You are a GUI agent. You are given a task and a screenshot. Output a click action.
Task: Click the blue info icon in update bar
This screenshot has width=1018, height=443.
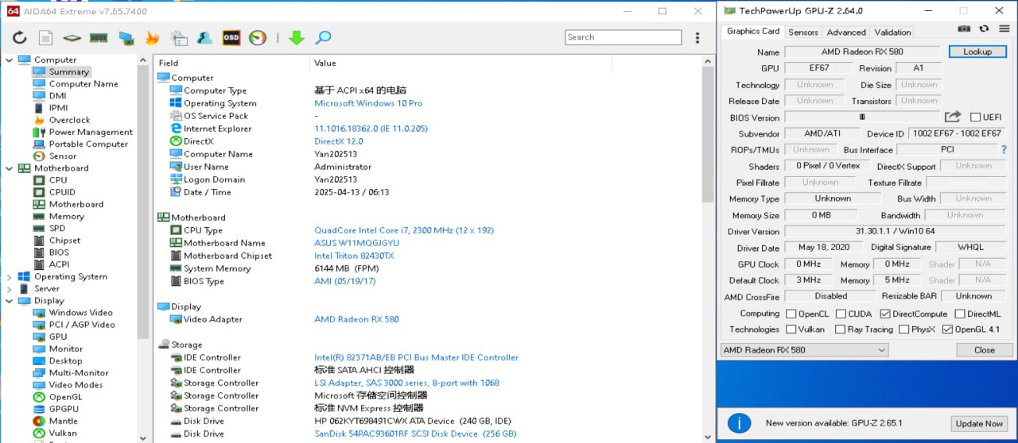coord(740,423)
